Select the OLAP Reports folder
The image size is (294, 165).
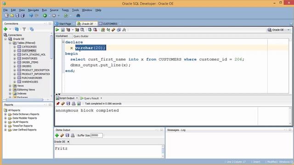(x=20, y=122)
